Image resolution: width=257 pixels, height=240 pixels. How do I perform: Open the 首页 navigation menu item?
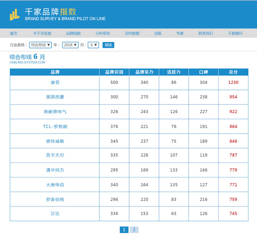click(14, 33)
